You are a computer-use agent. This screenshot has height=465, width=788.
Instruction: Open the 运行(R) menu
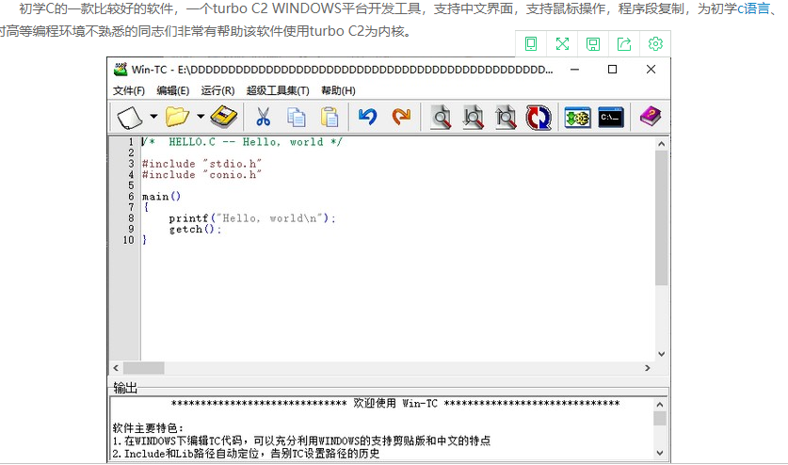[217, 90]
